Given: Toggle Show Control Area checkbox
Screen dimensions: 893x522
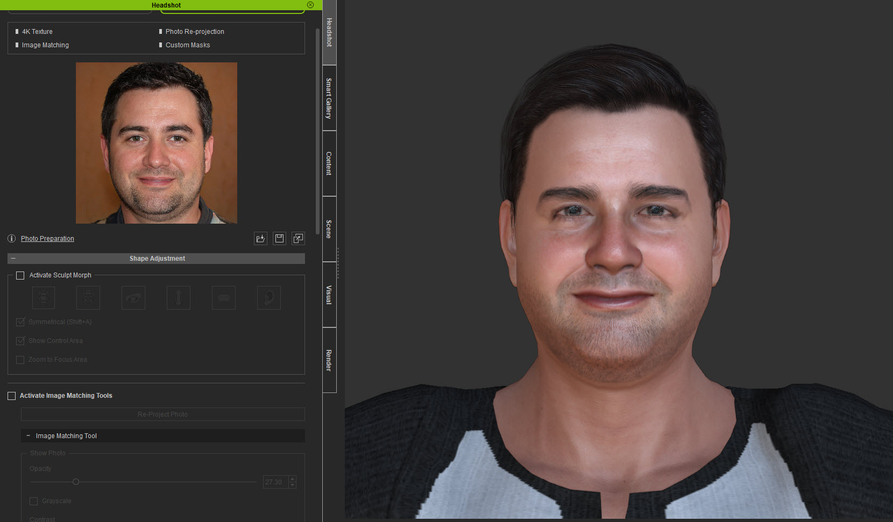Looking at the screenshot, I should coord(20,341).
